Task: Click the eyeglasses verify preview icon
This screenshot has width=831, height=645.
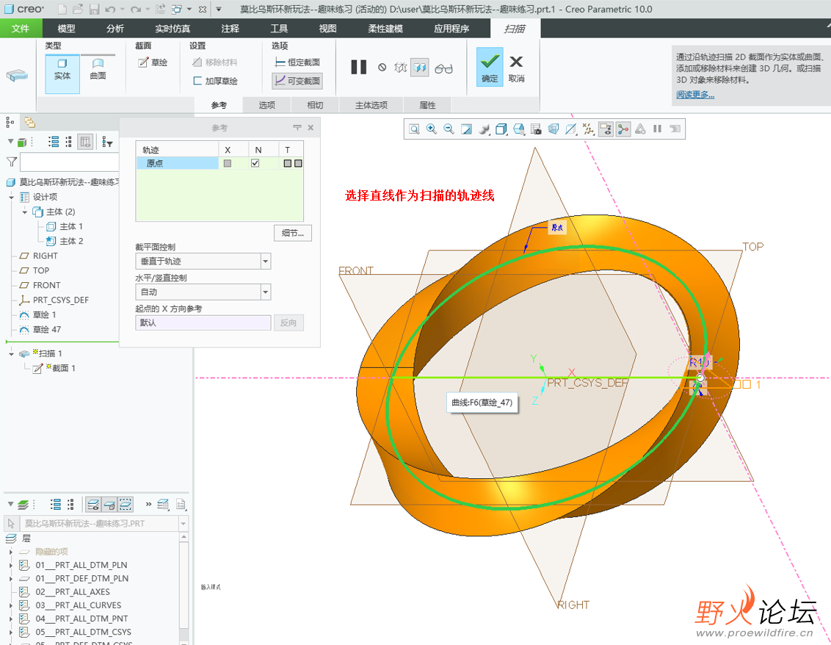Action: [x=443, y=68]
